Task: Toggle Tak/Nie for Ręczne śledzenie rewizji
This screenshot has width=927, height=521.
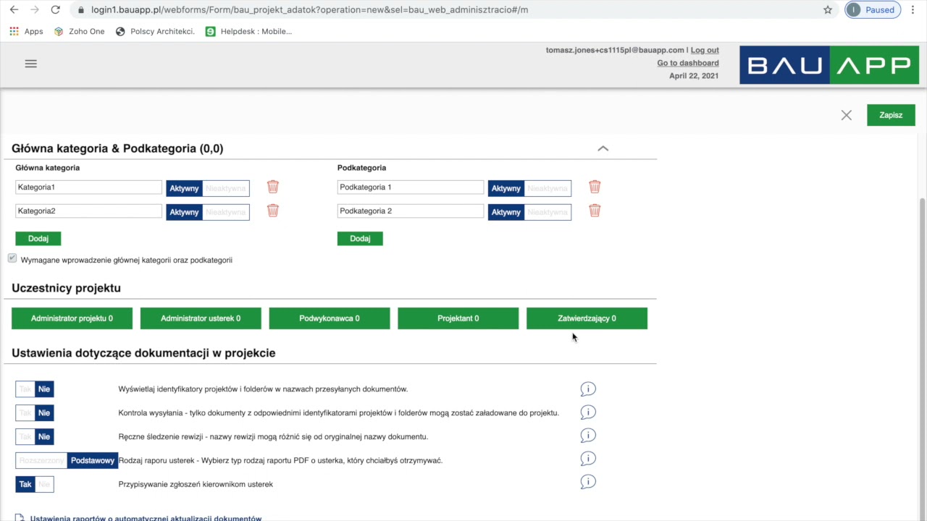Action: (x=35, y=437)
